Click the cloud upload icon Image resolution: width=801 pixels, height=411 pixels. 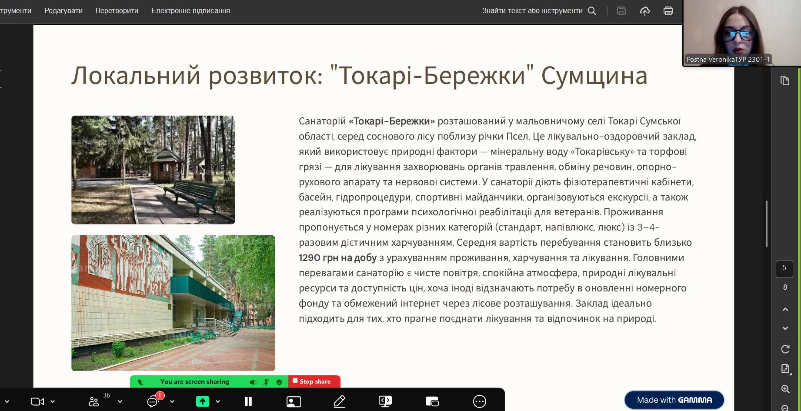click(645, 11)
